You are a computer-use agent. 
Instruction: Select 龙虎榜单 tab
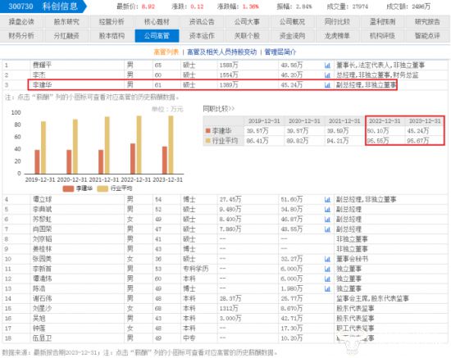tap(337, 36)
